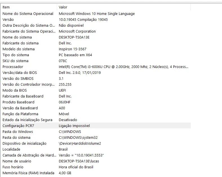Select 'Fabricante do Sistema Operaci...' row
Viewport: 222px width, 177px height.
(96, 31)
